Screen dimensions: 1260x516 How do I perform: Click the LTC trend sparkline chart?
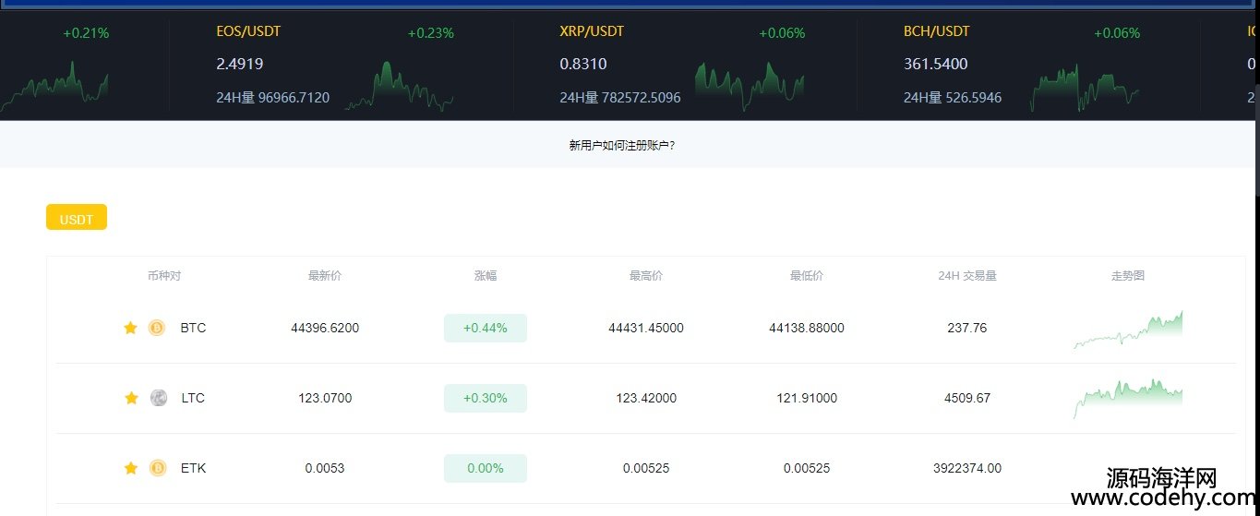[x=1128, y=399]
